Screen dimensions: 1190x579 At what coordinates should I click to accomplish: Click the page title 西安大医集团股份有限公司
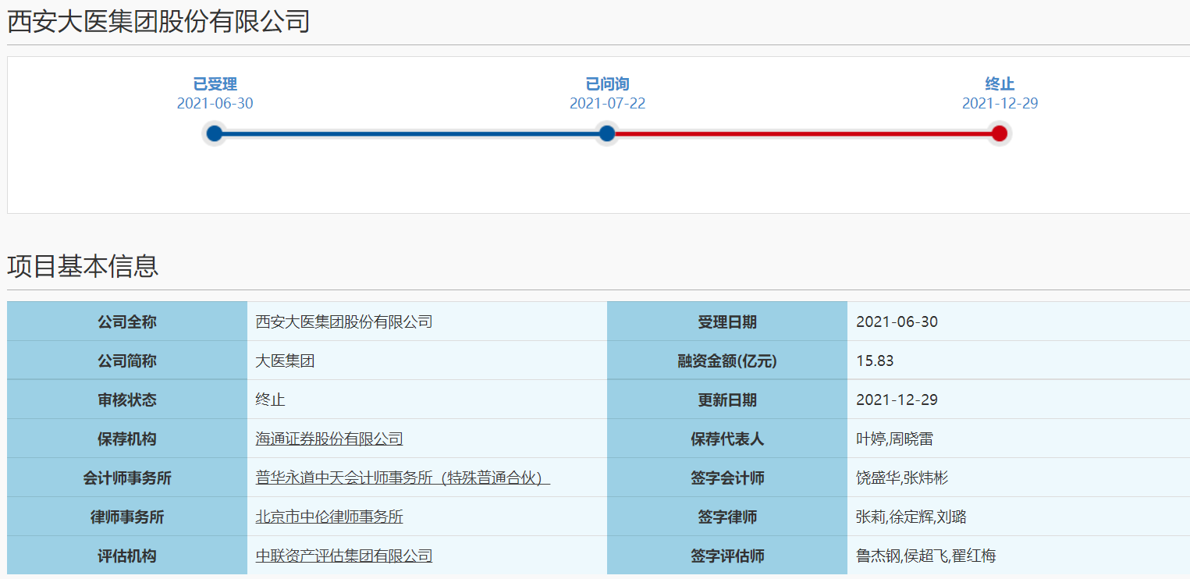[x=158, y=21]
